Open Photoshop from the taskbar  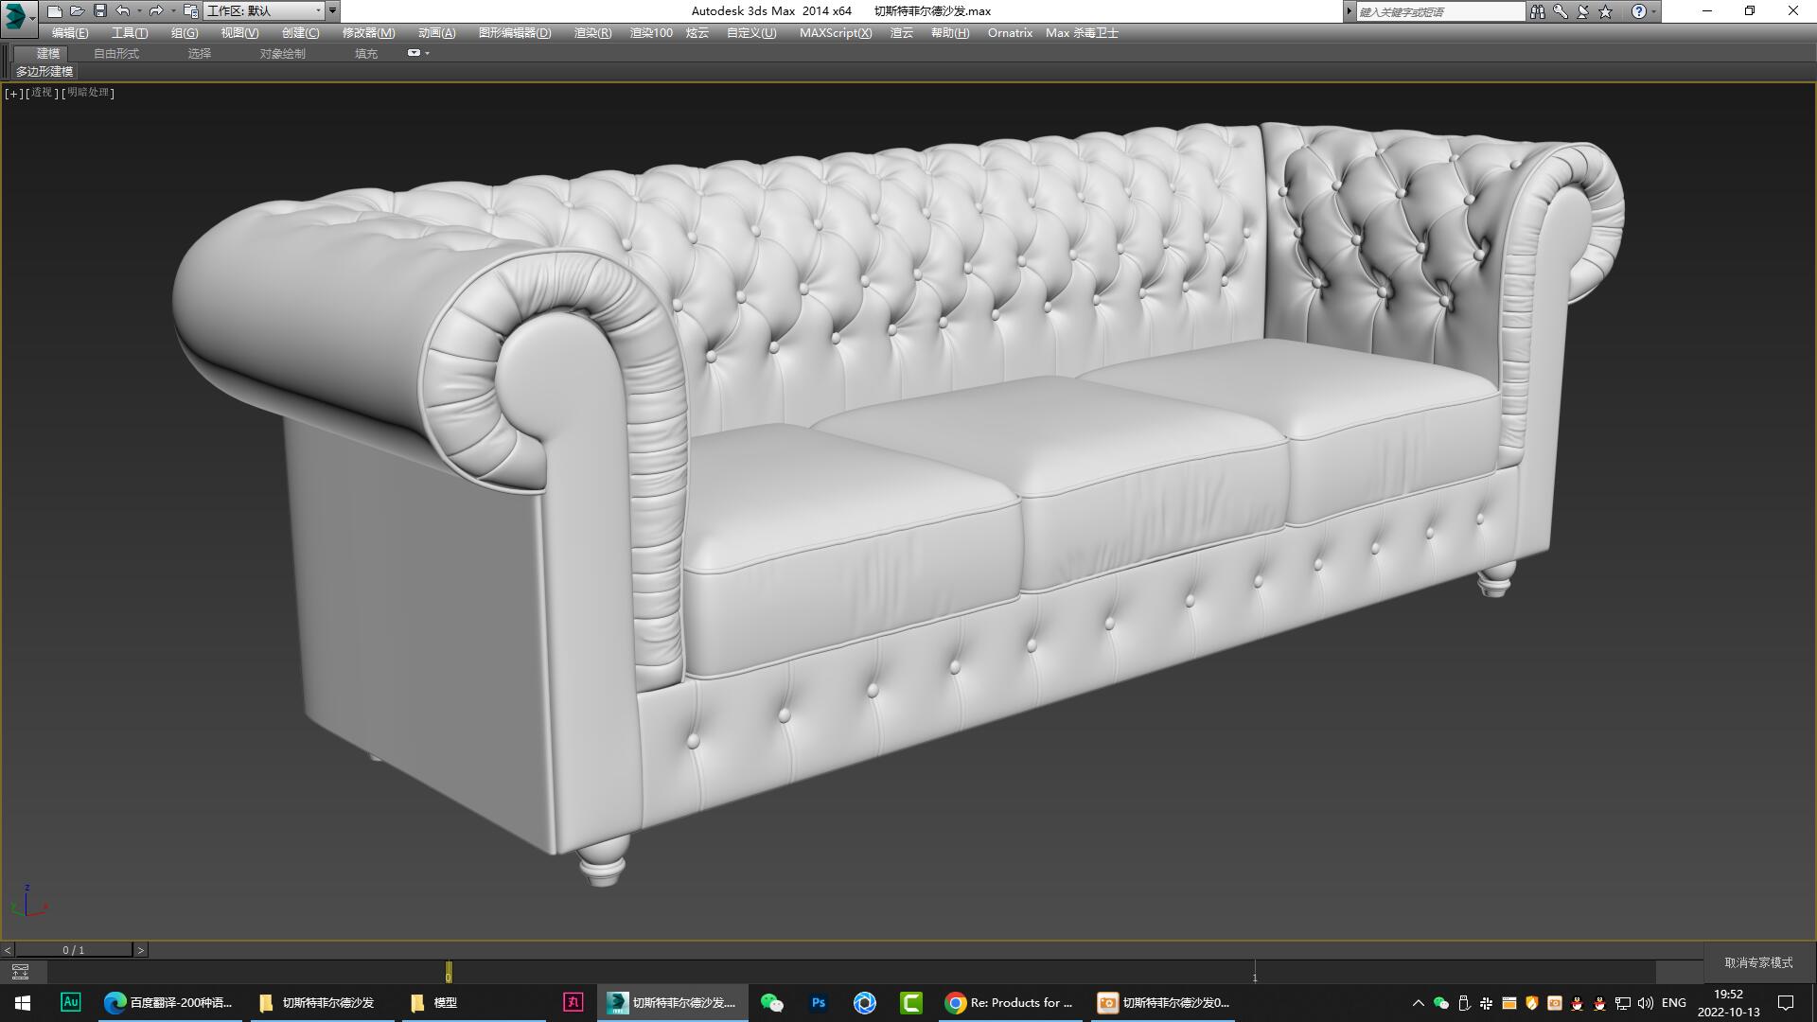point(818,1002)
